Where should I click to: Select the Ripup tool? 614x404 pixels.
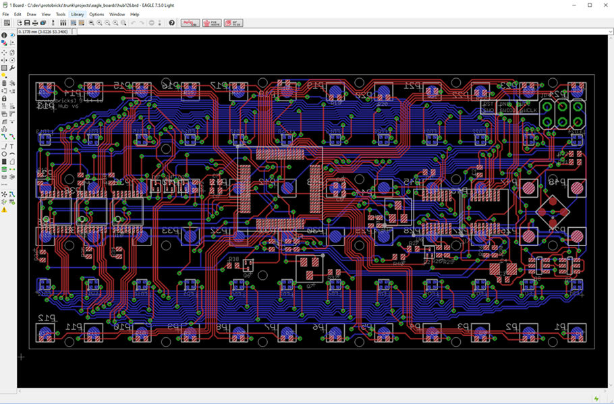[x=12, y=138]
